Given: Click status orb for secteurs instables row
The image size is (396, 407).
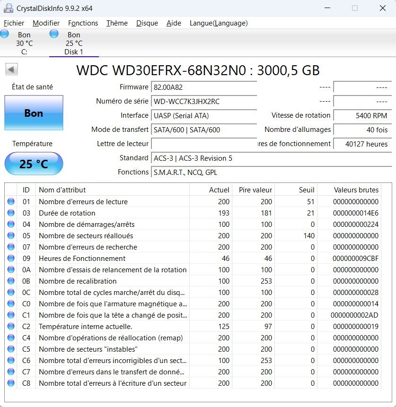Looking at the screenshot, I should coord(11,349).
